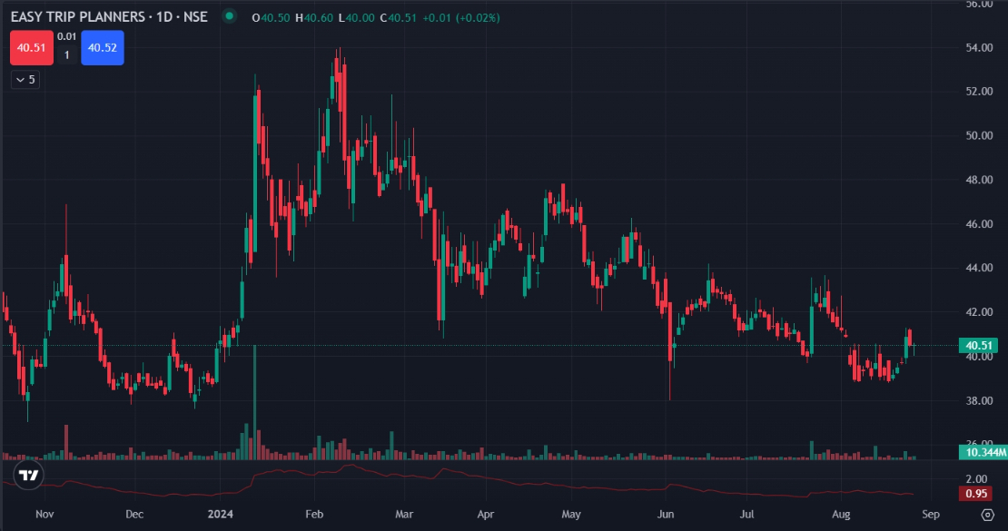Click the Sep label on the time axis

click(x=930, y=515)
